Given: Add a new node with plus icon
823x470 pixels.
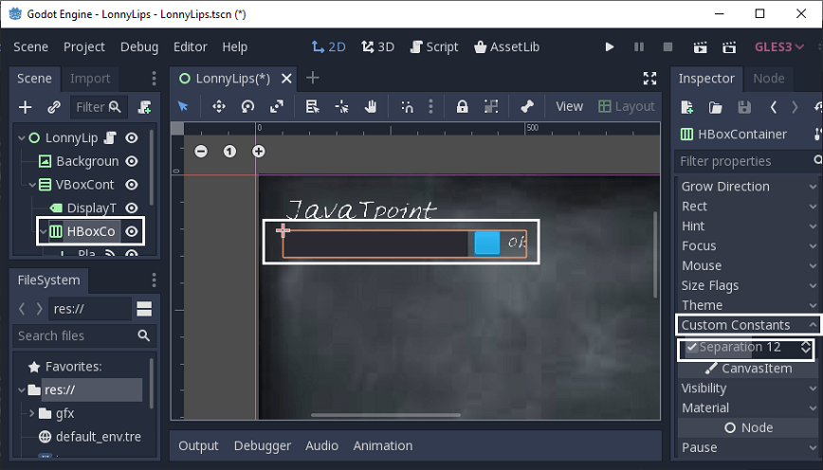Looking at the screenshot, I should click(x=26, y=107).
